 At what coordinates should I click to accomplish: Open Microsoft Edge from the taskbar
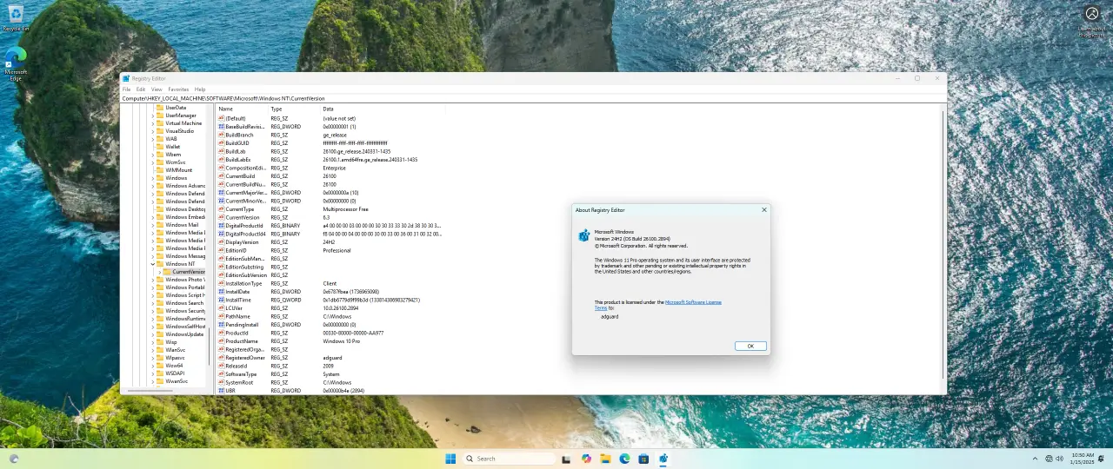(624, 459)
